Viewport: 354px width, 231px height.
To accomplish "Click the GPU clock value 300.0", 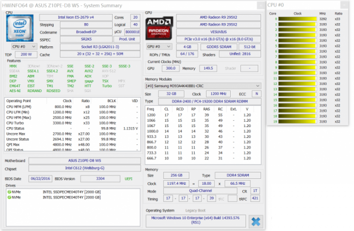I will tap(171, 68).
